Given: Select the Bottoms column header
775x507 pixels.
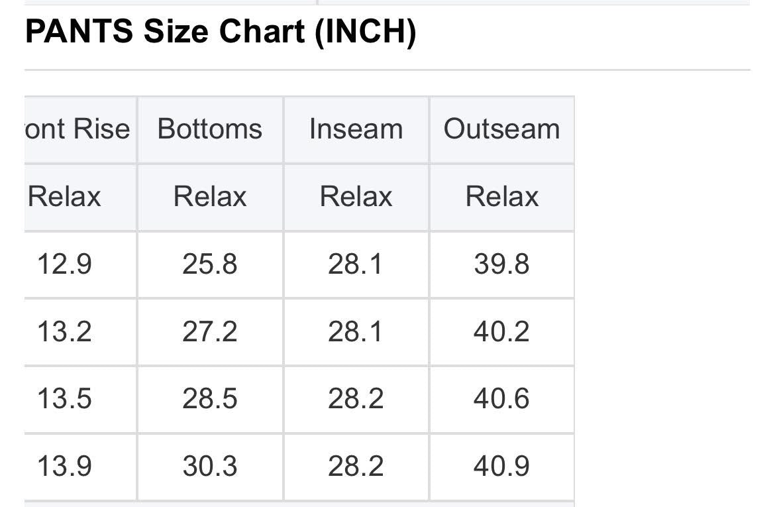Looking at the screenshot, I should coord(210,129).
